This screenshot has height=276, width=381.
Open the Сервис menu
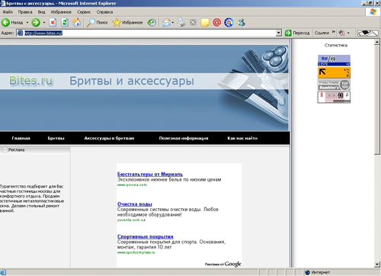point(84,12)
